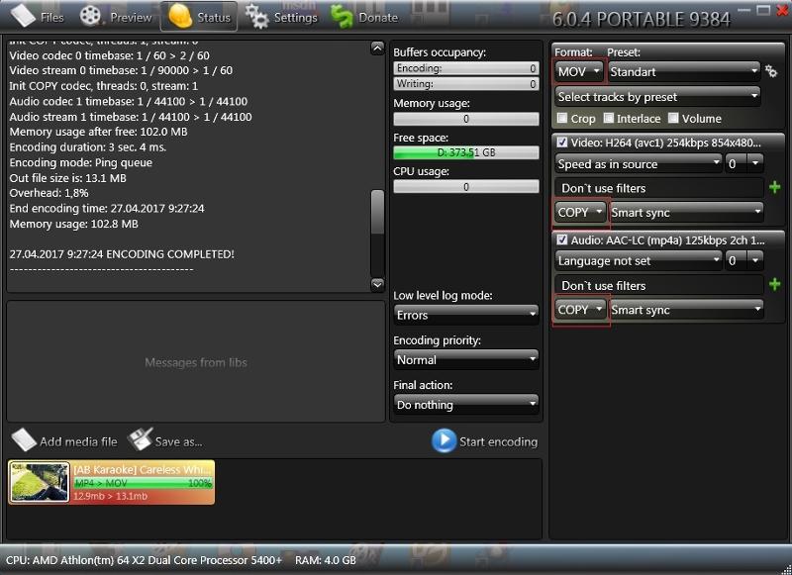Click the Donate green swirl icon
The width and height of the screenshot is (792, 575).
click(342, 16)
